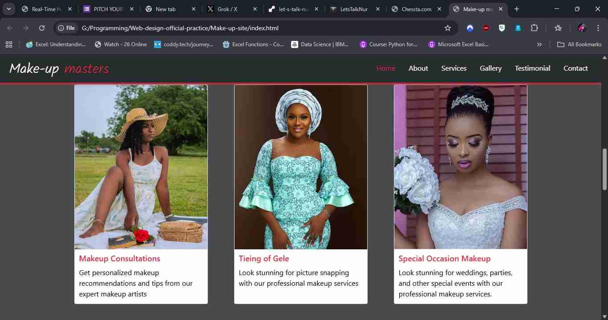The height and width of the screenshot is (320, 608).
Task: Bookmark this page with the star icon
Action: (x=448, y=28)
